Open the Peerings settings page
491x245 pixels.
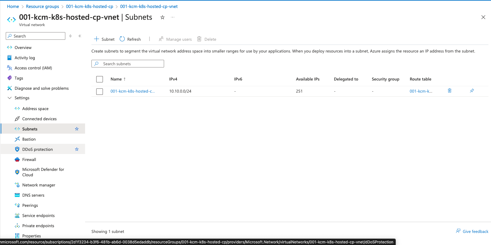pos(30,205)
